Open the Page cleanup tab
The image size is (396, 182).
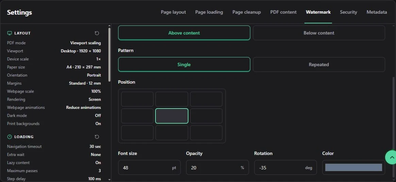coord(247,12)
